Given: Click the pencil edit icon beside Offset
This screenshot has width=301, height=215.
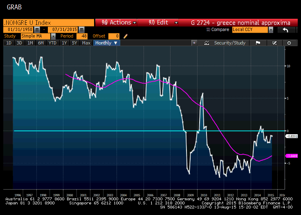Looking at the screenshot, I should pyautogui.click(x=126, y=36).
